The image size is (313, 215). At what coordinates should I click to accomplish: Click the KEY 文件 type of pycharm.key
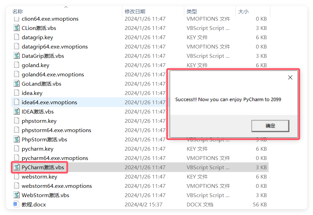point(197,149)
